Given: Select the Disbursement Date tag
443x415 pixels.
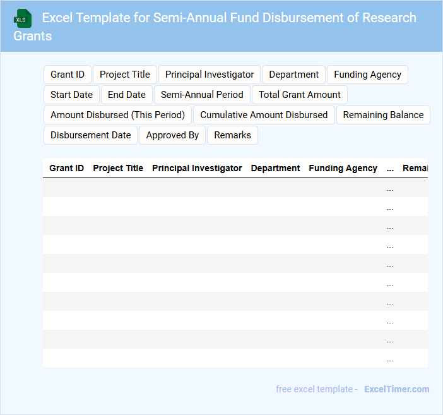Looking at the screenshot, I should pyautogui.click(x=90, y=135).
